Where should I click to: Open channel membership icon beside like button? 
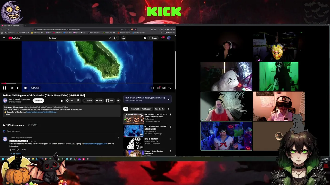coord(62,100)
